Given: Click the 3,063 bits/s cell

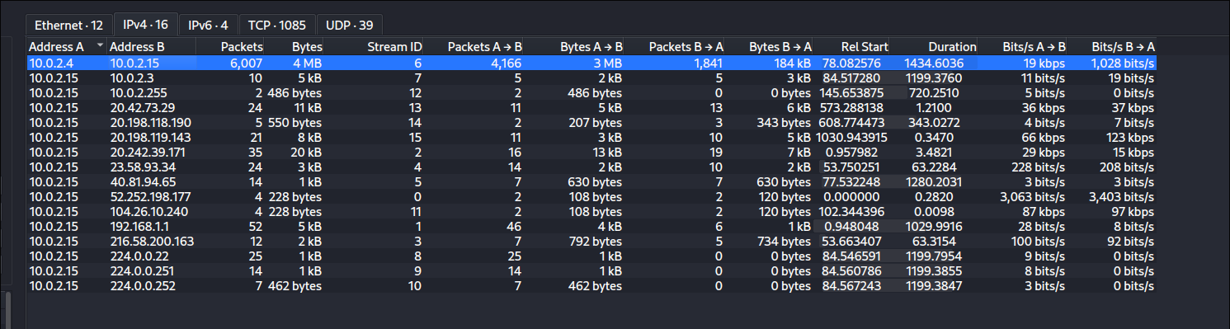Looking at the screenshot, I should tap(1033, 196).
